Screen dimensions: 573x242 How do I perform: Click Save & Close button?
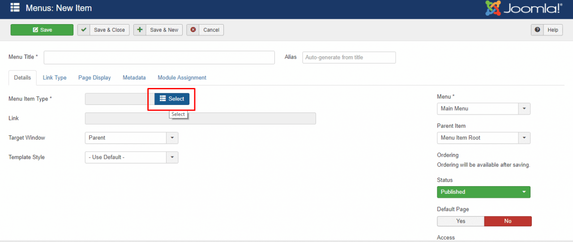point(103,30)
